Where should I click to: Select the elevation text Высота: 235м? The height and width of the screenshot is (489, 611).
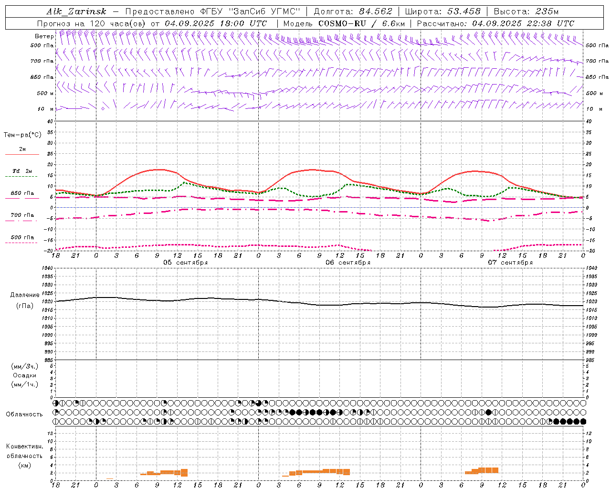tap(526, 11)
